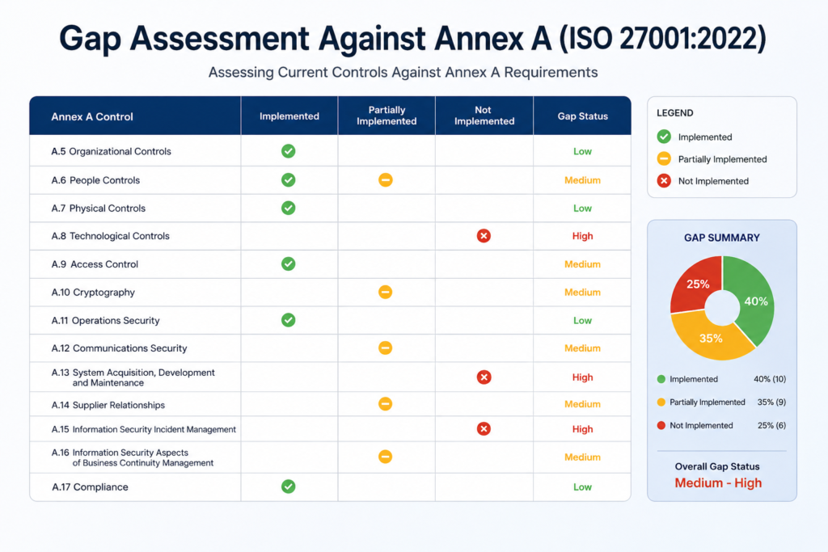Select the Gap Status column header
Image resolution: width=828 pixels, height=552 pixels.
(582, 116)
